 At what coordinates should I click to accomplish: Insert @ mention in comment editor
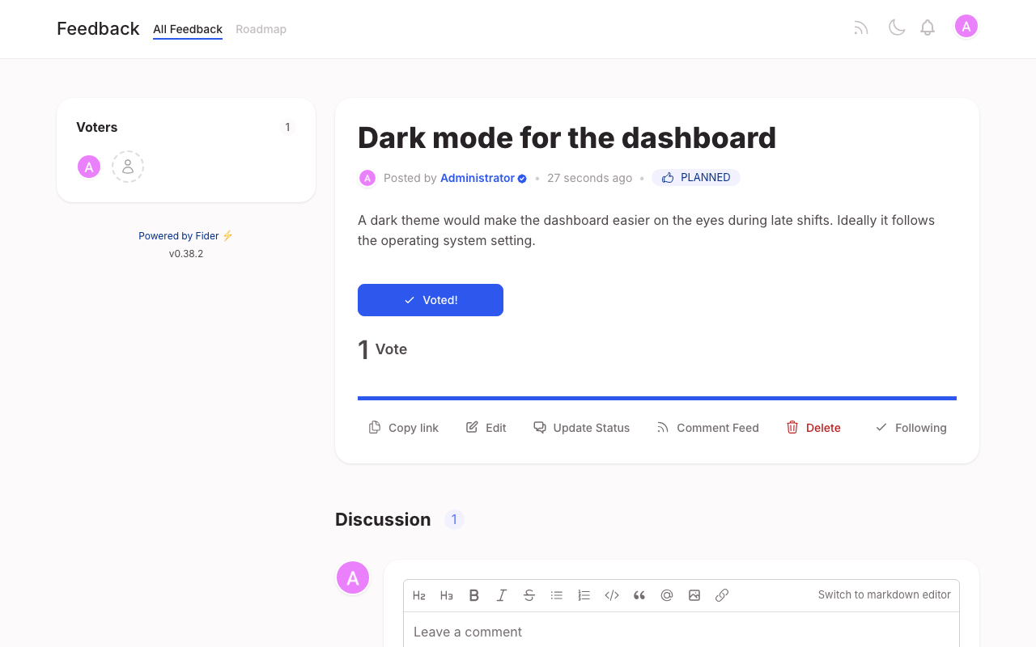point(667,595)
